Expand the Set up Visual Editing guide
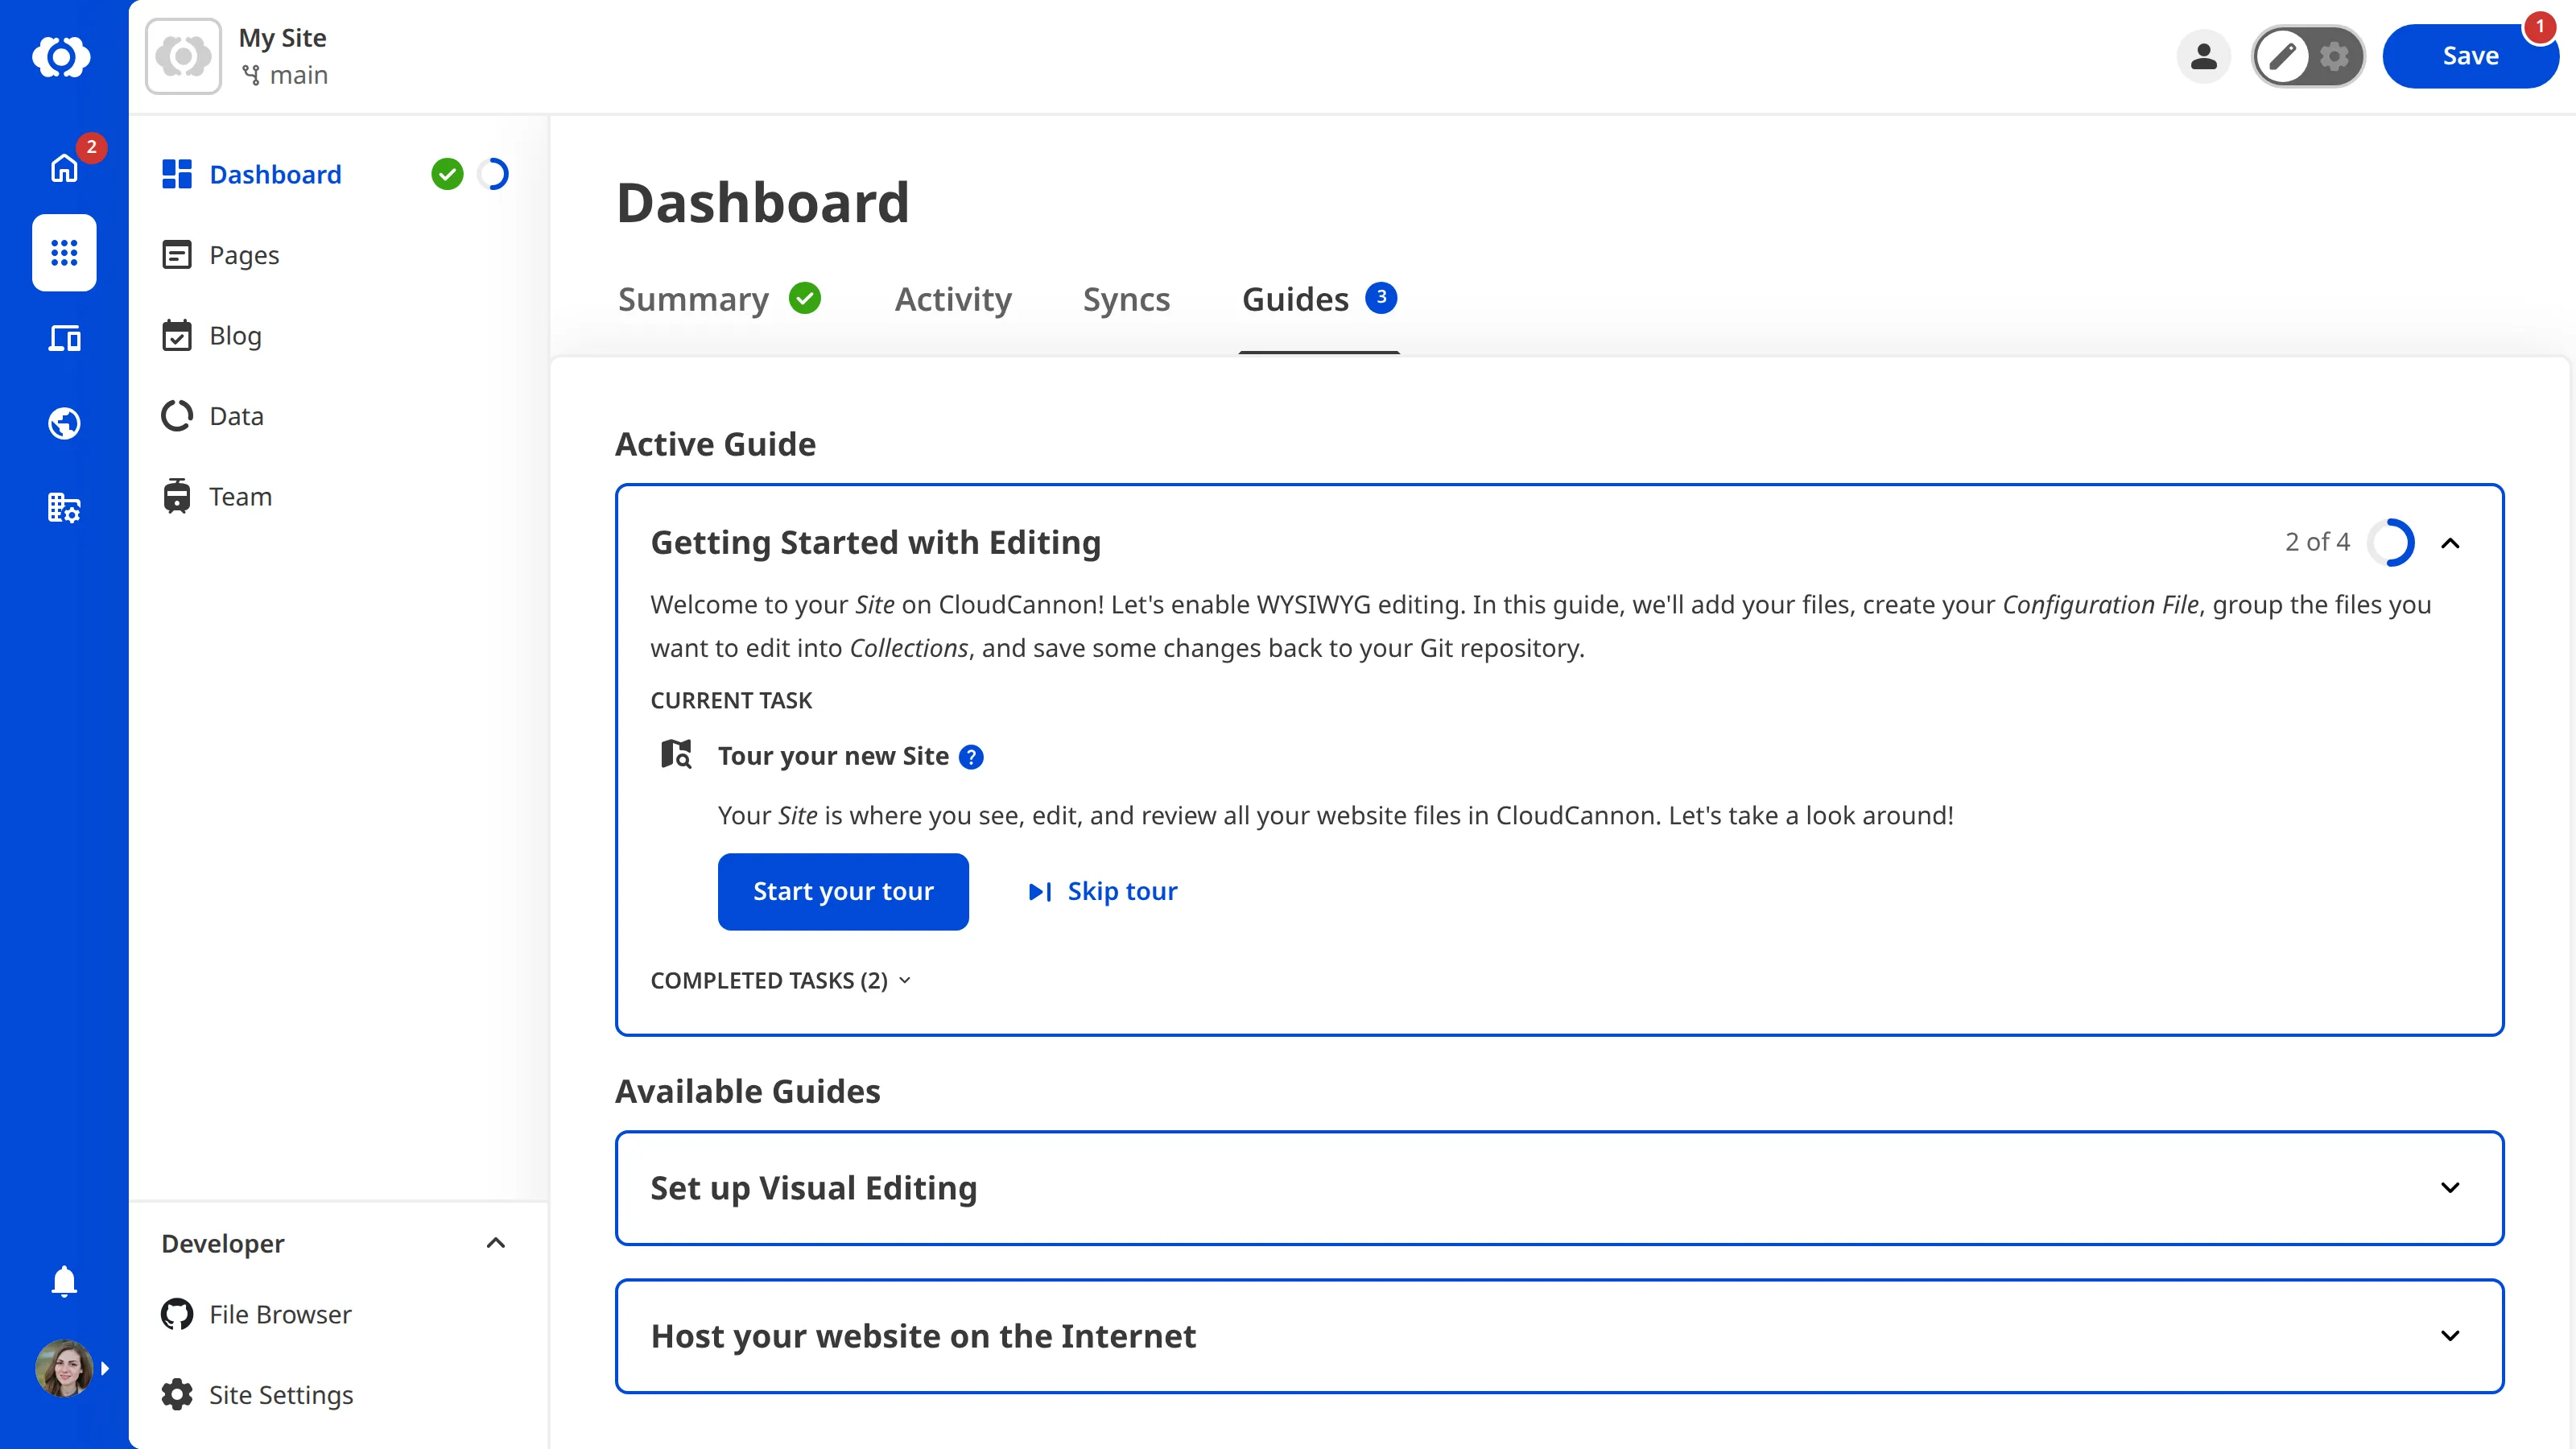The image size is (2576, 1449). pyautogui.click(x=2450, y=1188)
